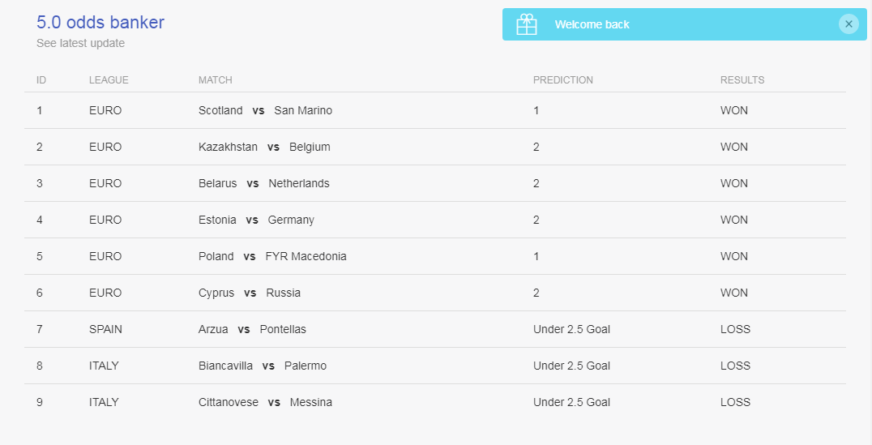Select the PREDICTION column header
872x445 pixels.
click(562, 80)
